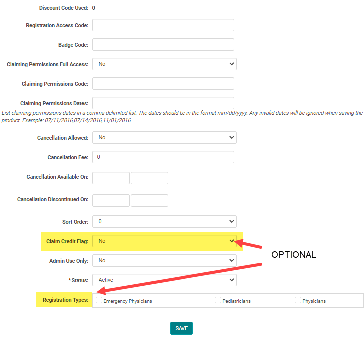Open the Sort Order dropdown
Viewport: 364px width, 339px height.
[164, 221]
